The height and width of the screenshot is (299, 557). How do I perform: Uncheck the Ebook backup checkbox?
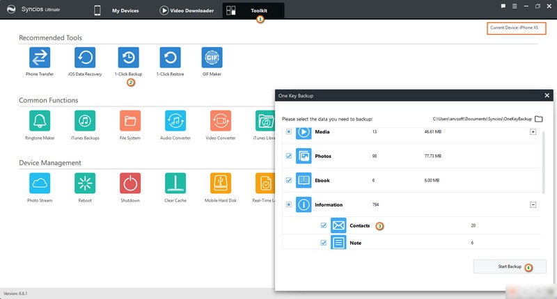tap(289, 180)
